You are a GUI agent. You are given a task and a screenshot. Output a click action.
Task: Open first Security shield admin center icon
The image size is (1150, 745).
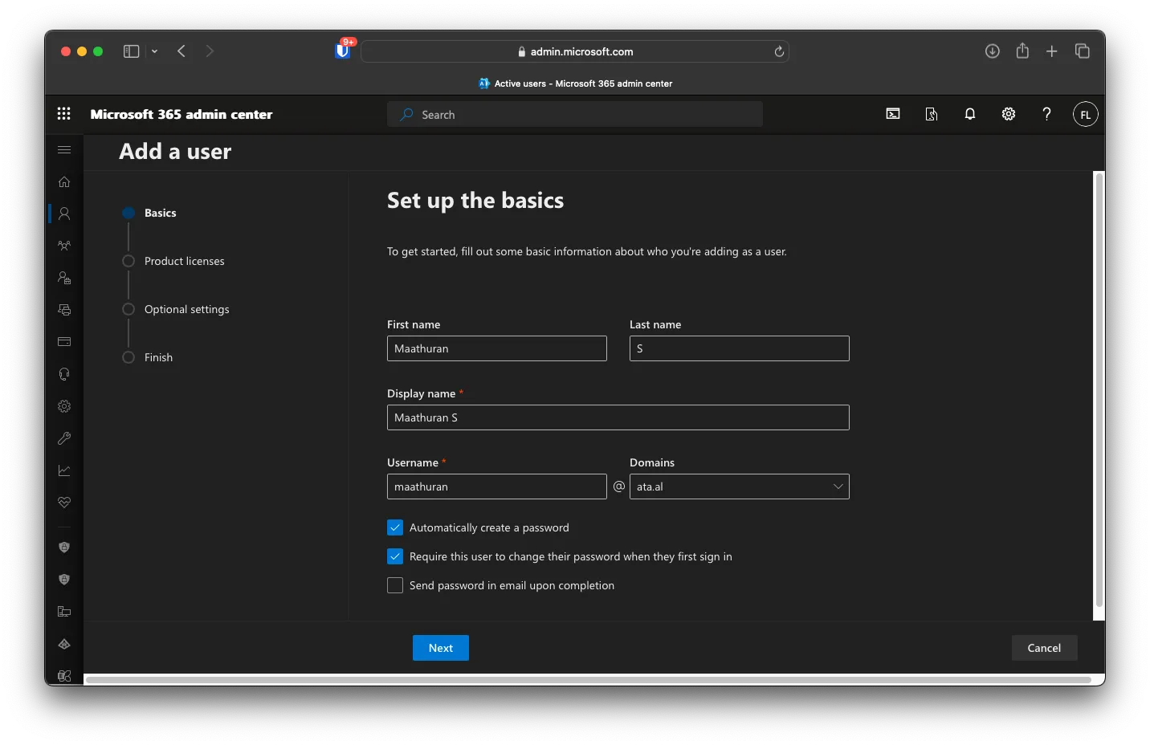[x=64, y=548]
